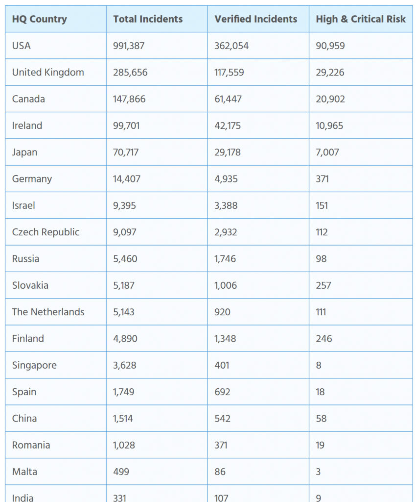The height and width of the screenshot is (502, 416).
Task: Select the USA row country cell
Action: pos(56,46)
